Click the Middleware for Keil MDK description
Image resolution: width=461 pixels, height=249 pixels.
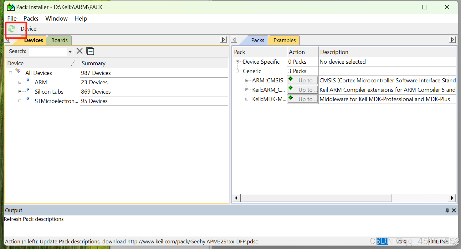385,99
